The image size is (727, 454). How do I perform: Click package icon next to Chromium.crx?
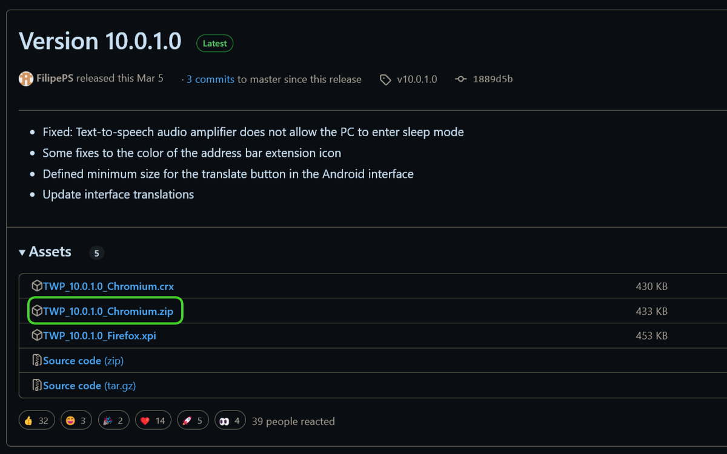(x=37, y=286)
